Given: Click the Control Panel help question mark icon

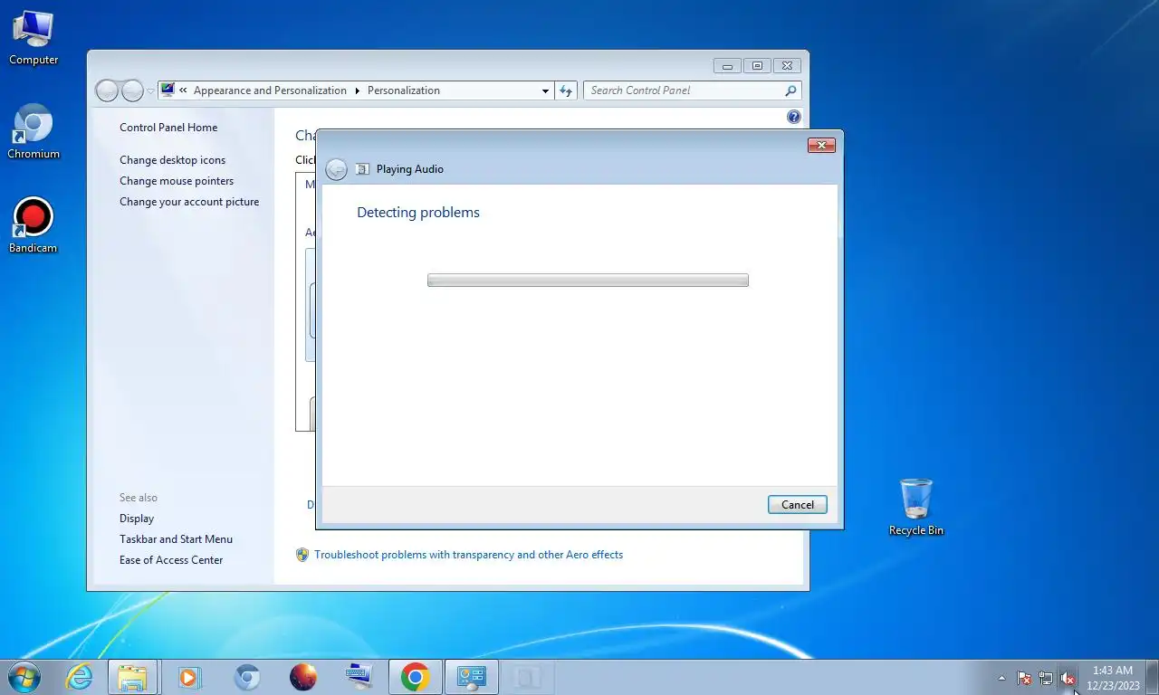Looking at the screenshot, I should tap(794, 117).
